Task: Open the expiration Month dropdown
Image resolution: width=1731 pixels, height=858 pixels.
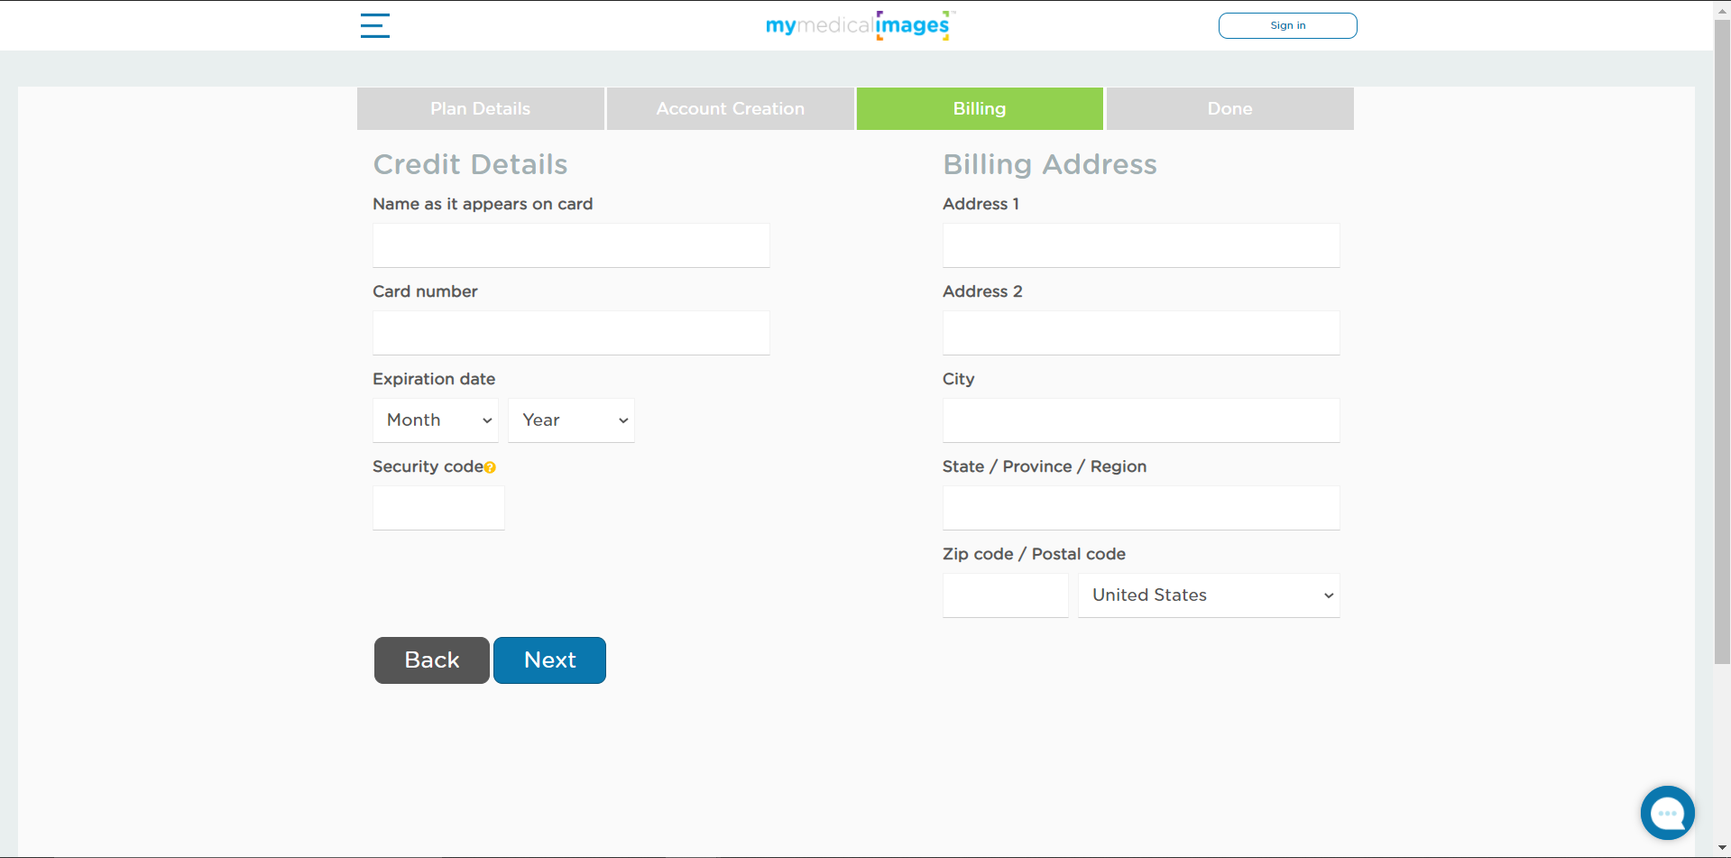Action: [x=436, y=420]
